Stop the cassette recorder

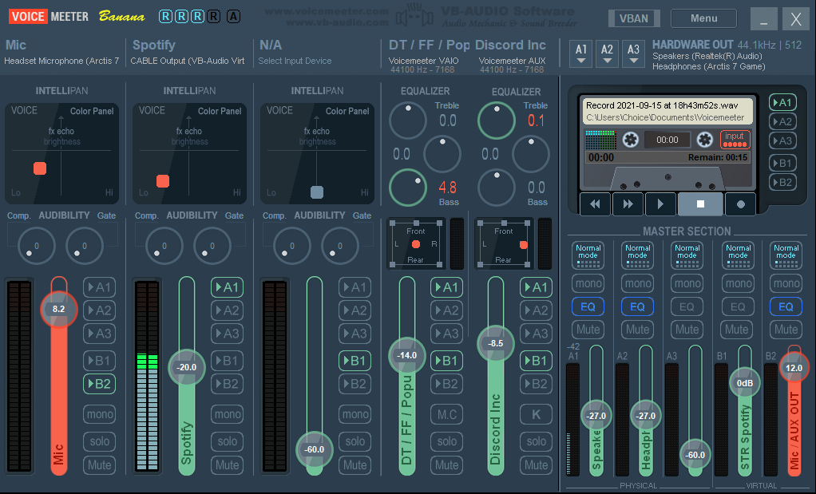point(700,204)
